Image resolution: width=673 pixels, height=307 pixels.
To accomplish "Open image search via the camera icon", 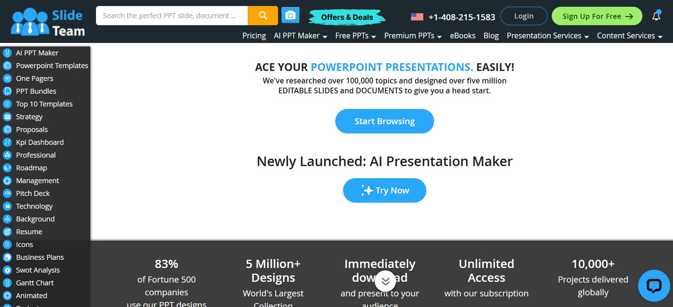I will click(290, 15).
